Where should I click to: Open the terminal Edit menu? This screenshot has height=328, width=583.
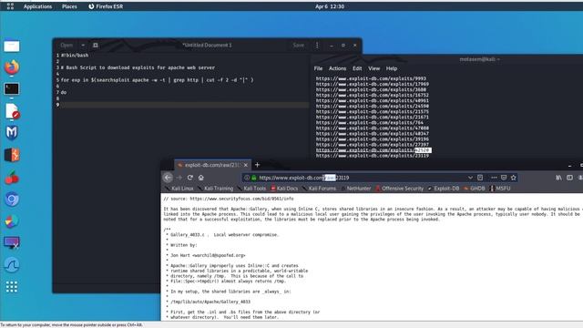357,68
